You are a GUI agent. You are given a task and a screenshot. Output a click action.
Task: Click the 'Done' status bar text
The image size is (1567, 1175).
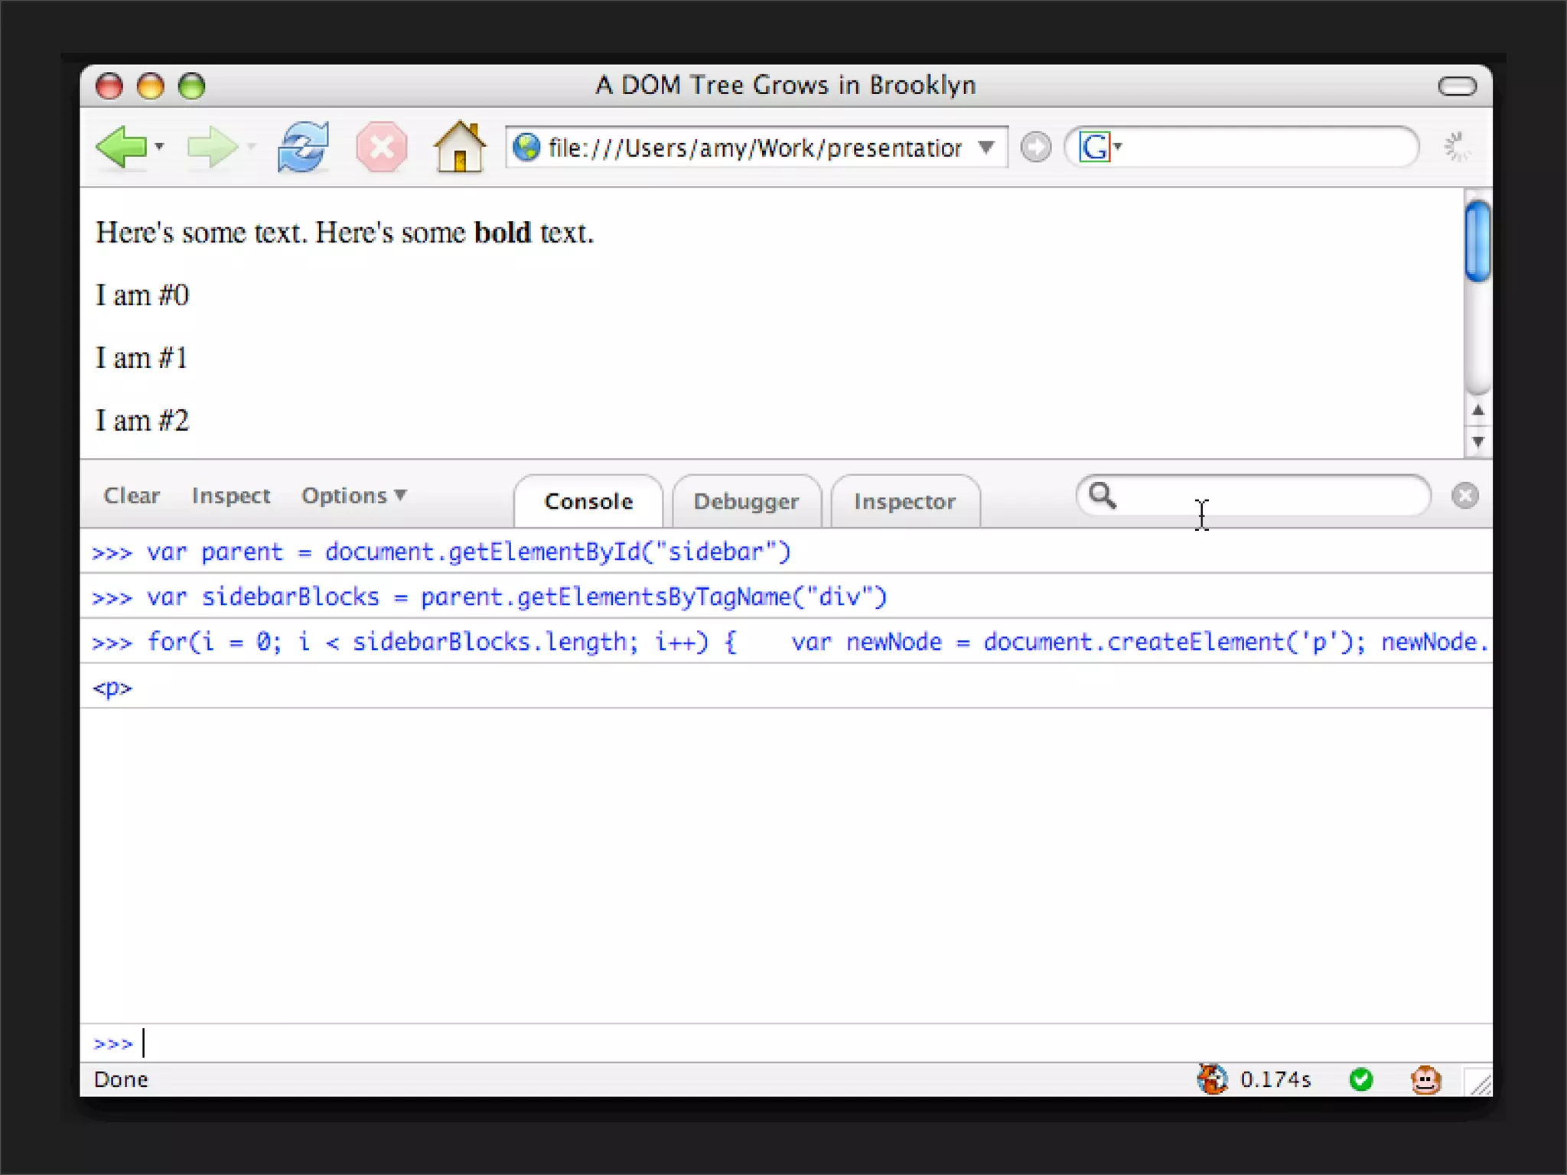coord(121,1079)
